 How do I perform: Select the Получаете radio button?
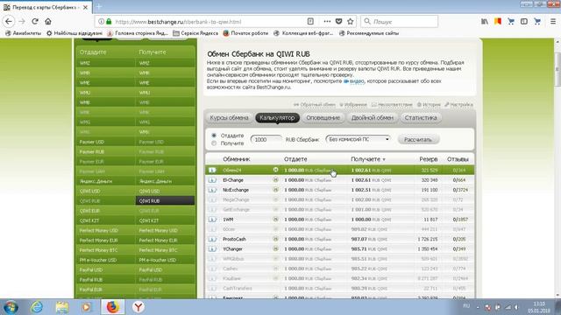(x=214, y=143)
